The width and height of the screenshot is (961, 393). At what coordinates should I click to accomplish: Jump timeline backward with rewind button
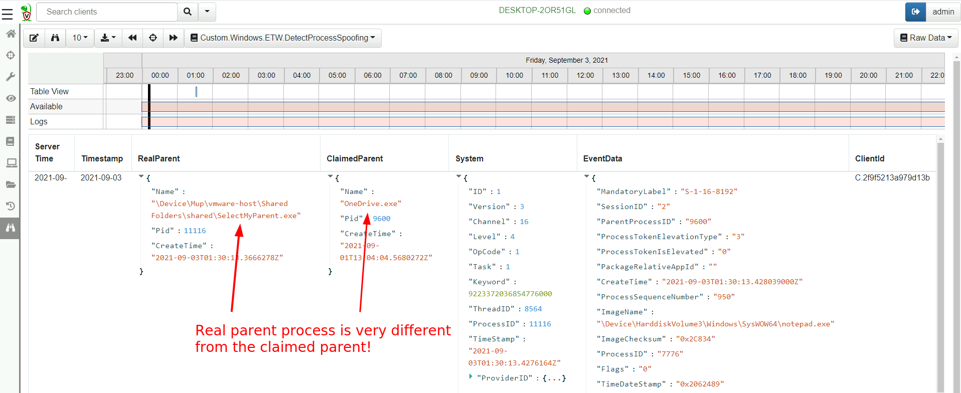click(132, 38)
